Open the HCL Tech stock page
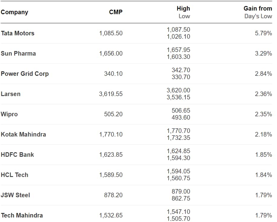Viewport: 277px width, 222px height. click(14, 175)
